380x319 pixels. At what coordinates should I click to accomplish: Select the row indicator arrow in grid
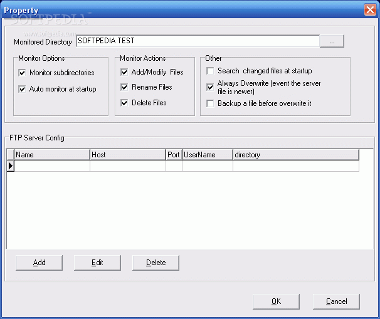pos(11,166)
